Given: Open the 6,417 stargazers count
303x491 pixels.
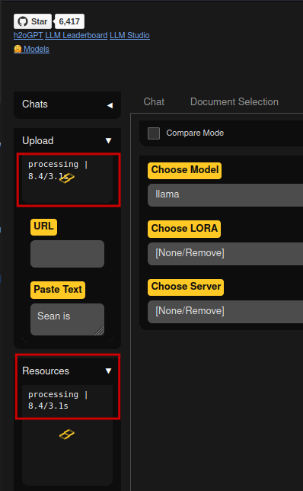Looking at the screenshot, I should click(x=69, y=21).
